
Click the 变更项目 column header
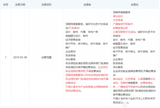click(x=46, y=5)
